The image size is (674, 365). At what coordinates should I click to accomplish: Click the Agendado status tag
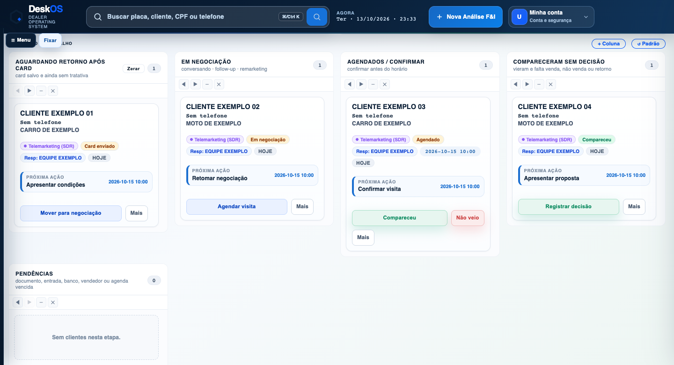428,139
